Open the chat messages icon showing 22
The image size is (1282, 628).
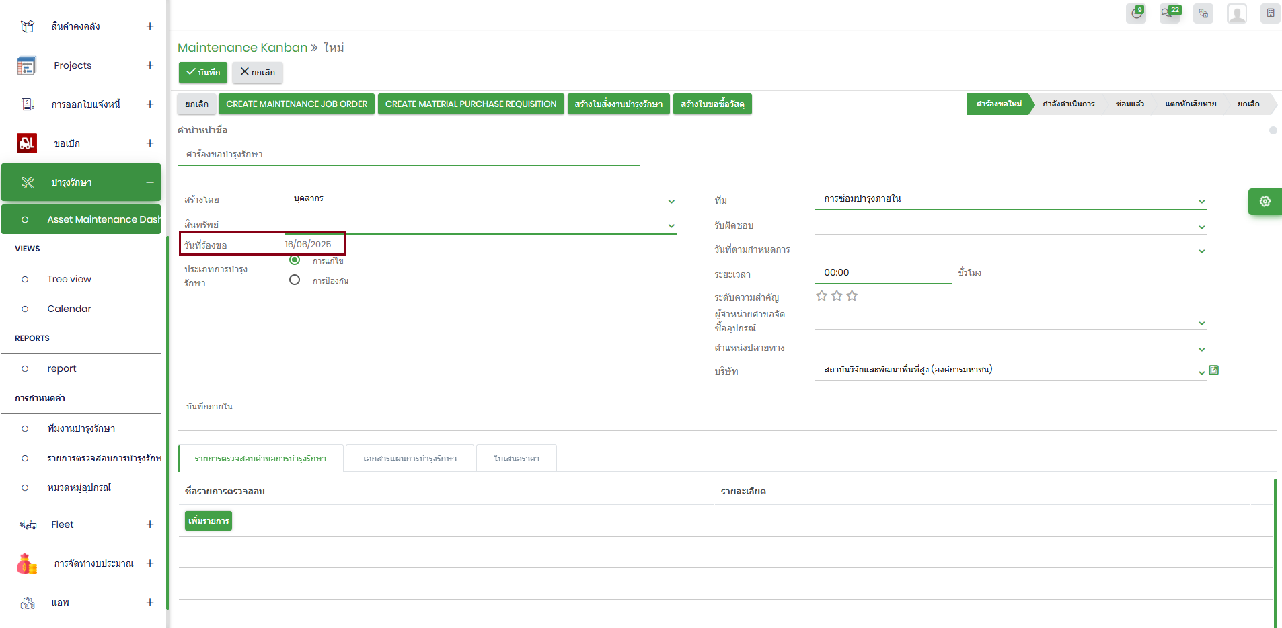pyautogui.click(x=1169, y=13)
